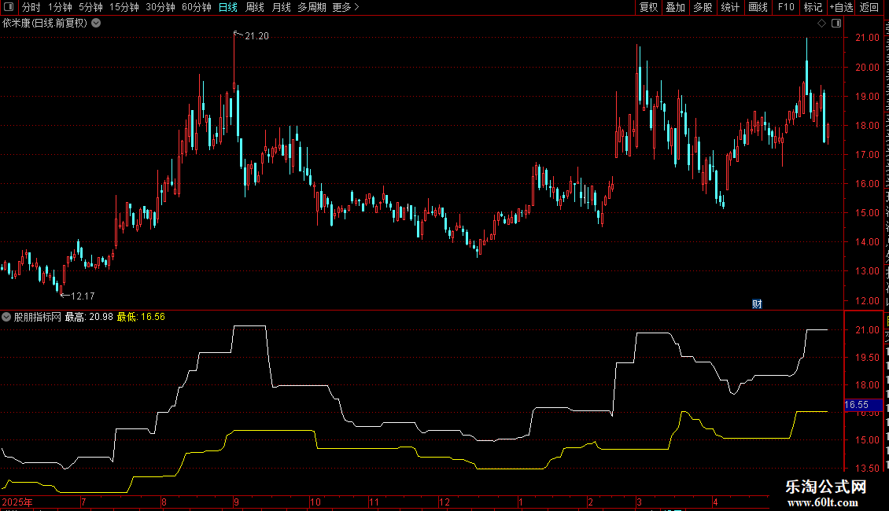Viewport: 889px width, 511px height.
Task: Open the 依米康 chart title dropdown icon
Action: click(97, 24)
